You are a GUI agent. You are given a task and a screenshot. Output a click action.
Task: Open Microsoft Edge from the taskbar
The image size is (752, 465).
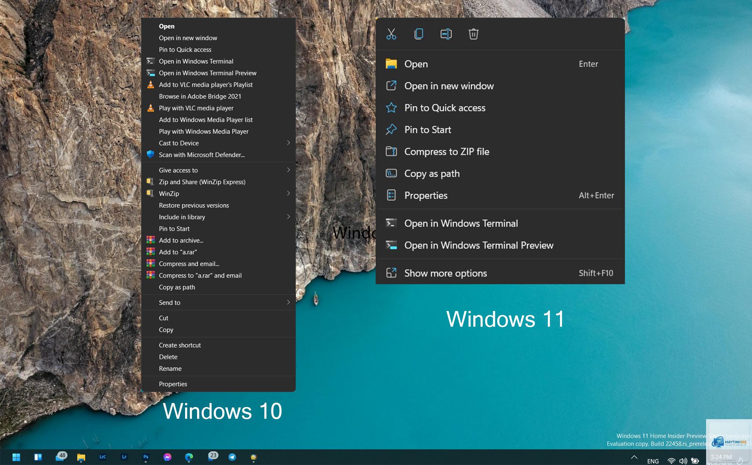pos(189,457)
